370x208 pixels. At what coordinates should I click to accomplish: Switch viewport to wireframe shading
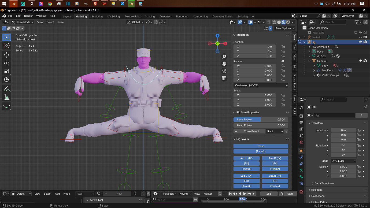click(275, 22)
